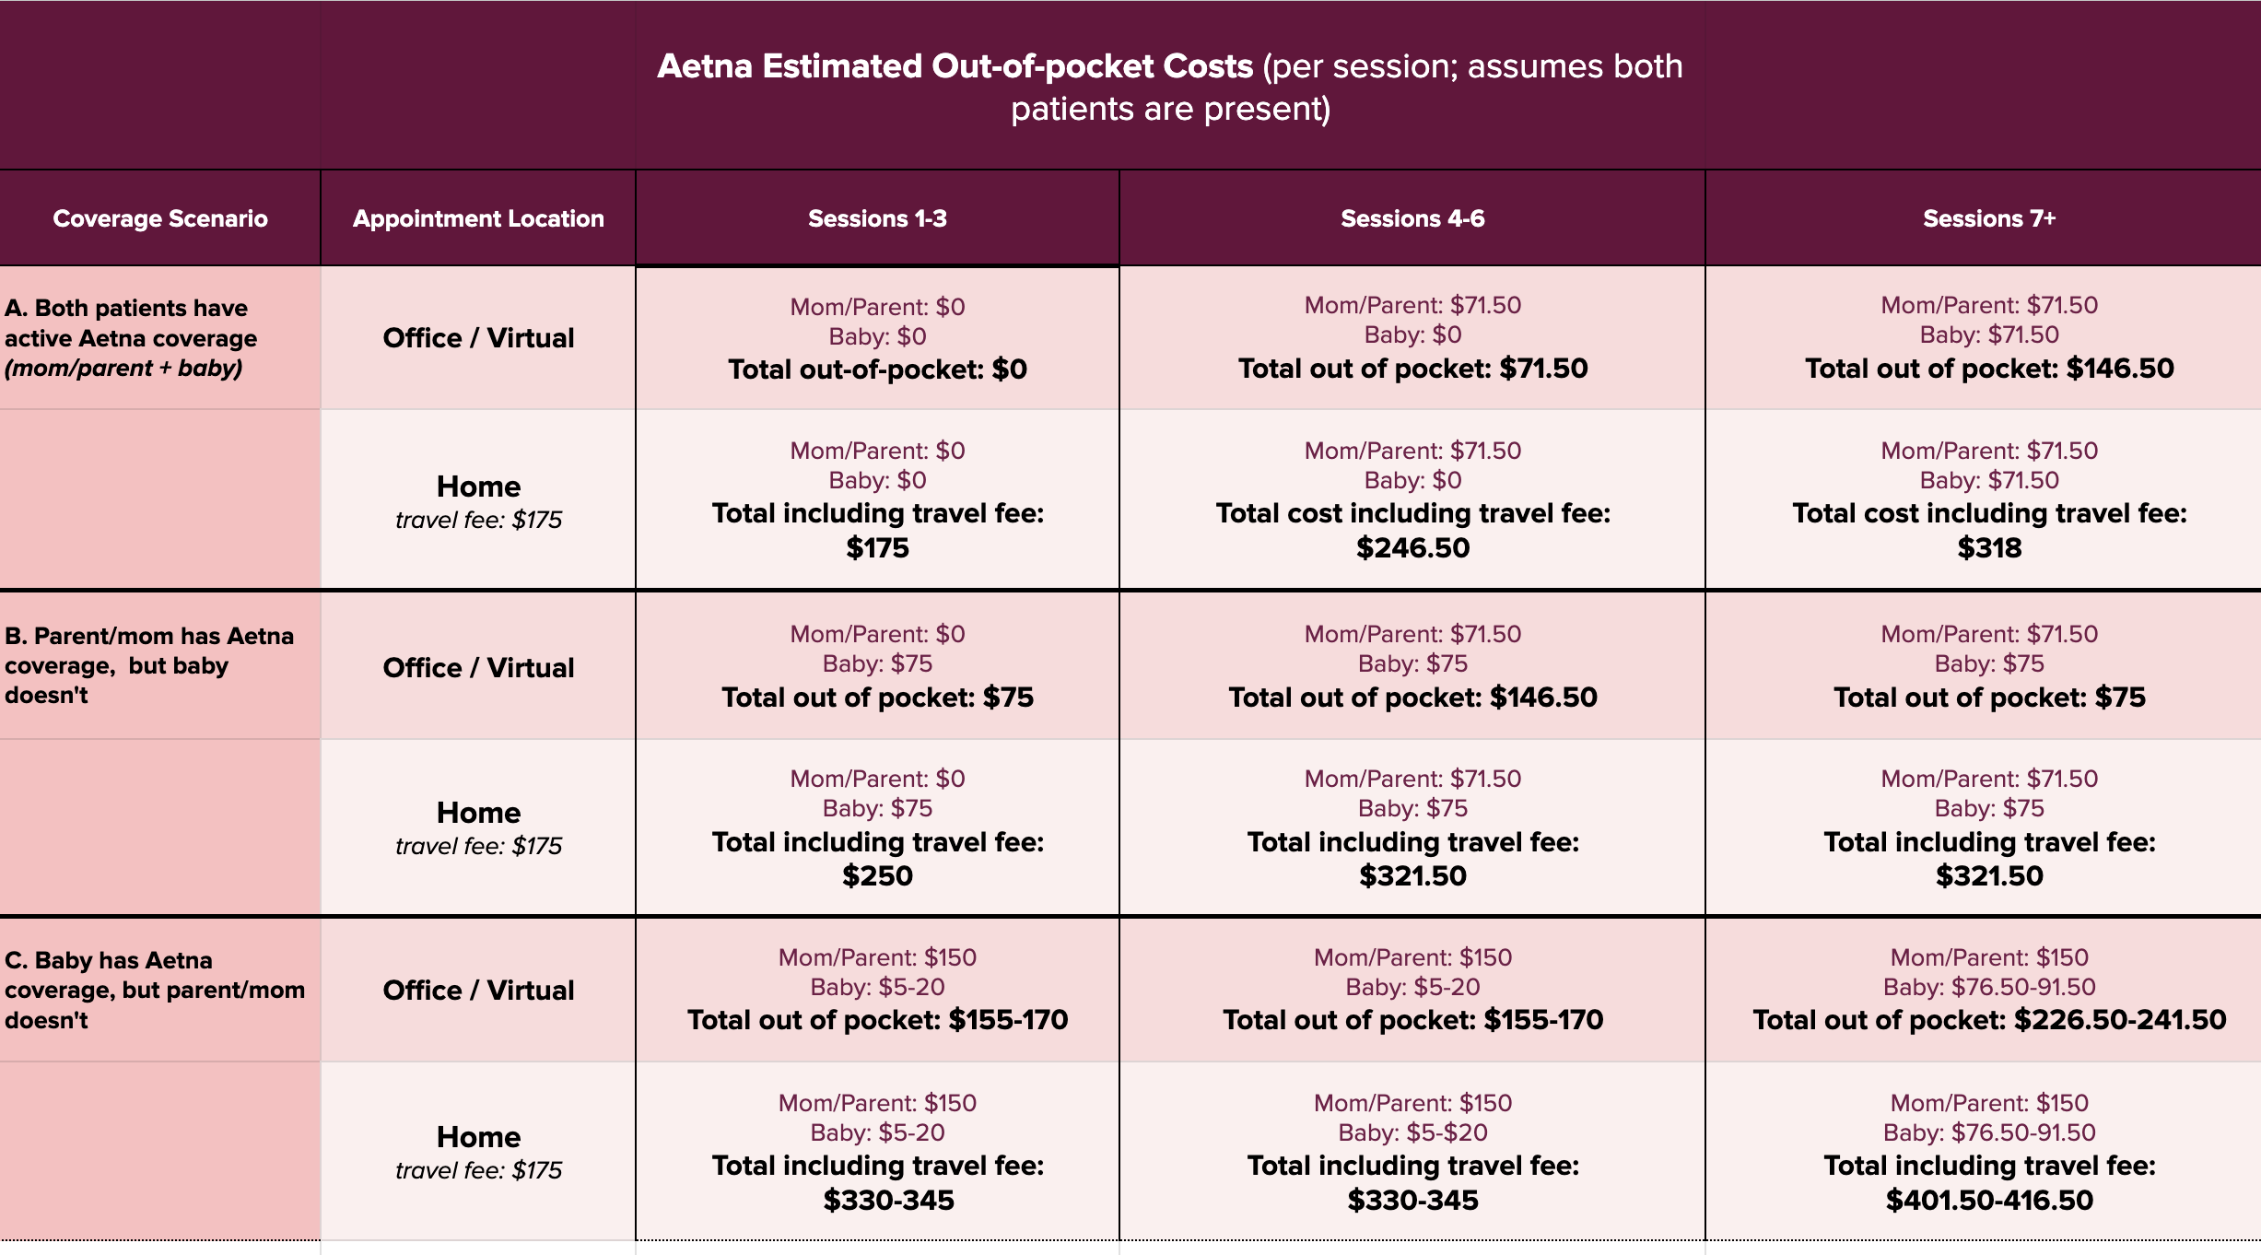Select scenario A both patients Aetna coverage cell
This screenshot has height=1255, width=2261.
pyautogui.click(x=160, y=338)
